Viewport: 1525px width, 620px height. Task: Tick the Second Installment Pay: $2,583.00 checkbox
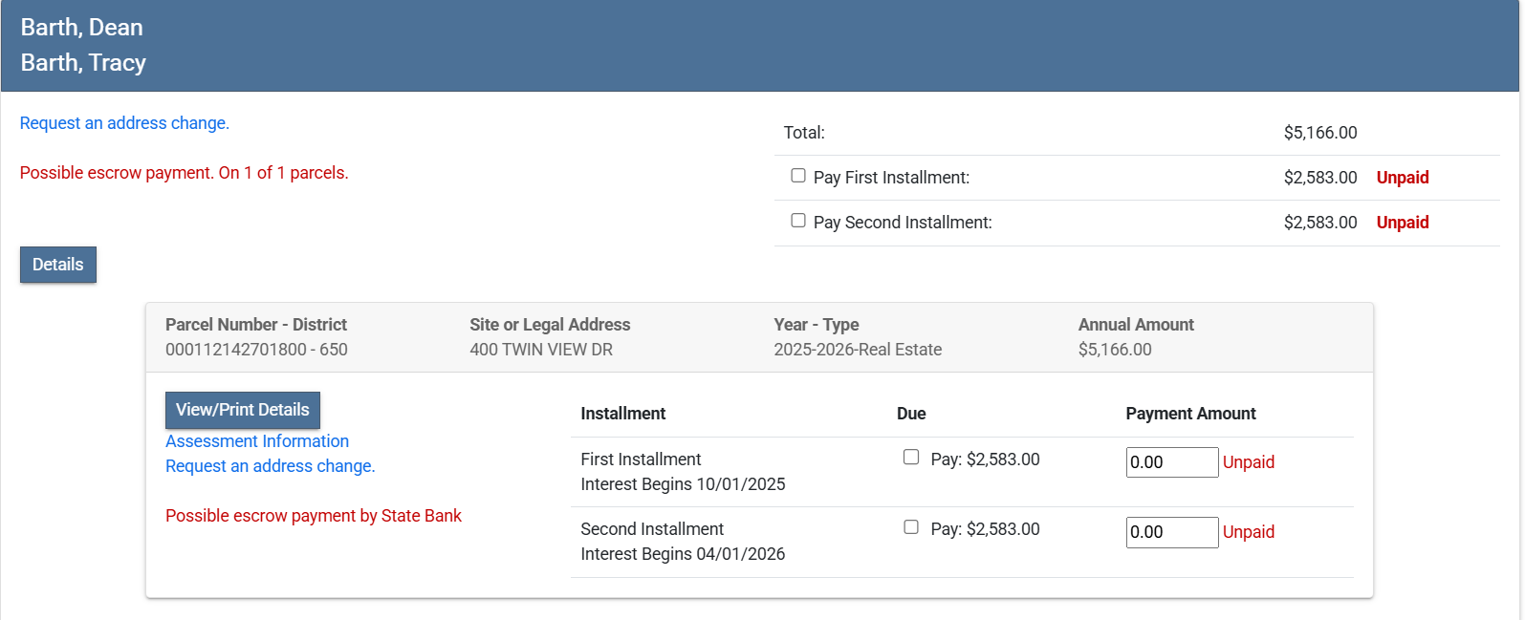(911, 527)
